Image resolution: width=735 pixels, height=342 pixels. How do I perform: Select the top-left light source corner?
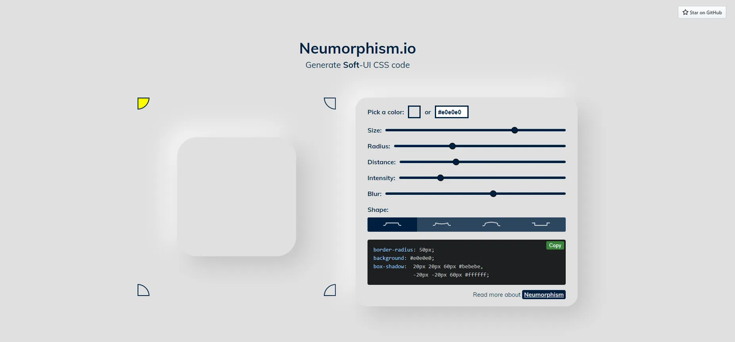[143, 103]
